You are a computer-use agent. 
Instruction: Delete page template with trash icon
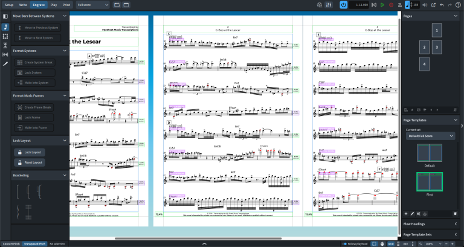coord(456,214)
